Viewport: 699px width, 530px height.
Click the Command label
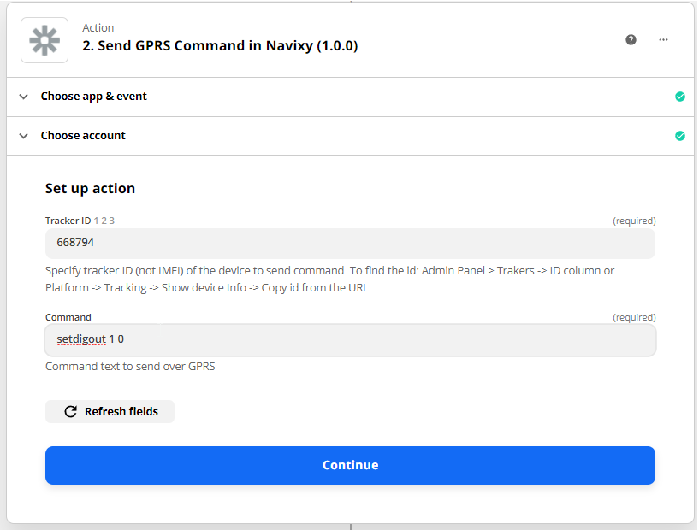(68, 317)
